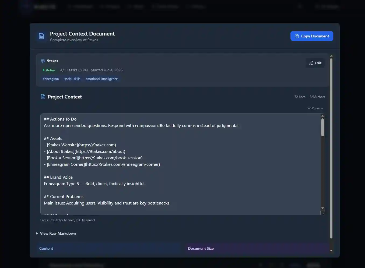365x268 pixels.
Task: Click inside the project context text editor
Action: (180, 164)
